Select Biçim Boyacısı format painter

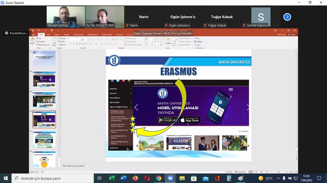point(43,45)
